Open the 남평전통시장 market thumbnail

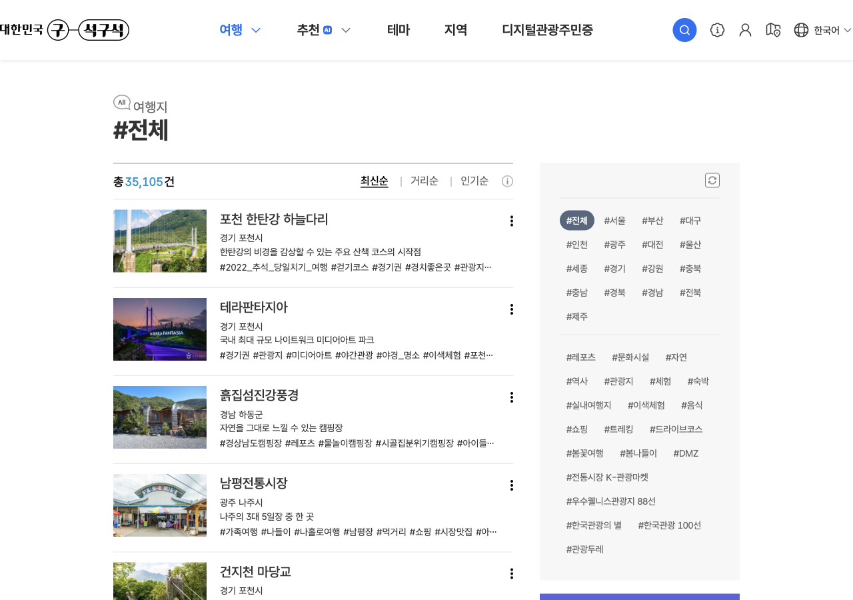pyautogui.click(x=160, y=505)
